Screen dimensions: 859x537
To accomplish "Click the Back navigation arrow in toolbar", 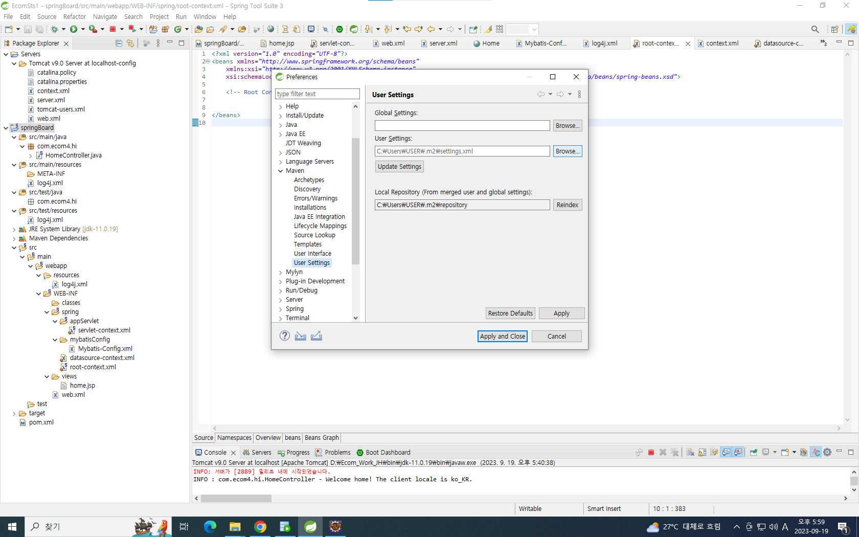I will point(431,29).
